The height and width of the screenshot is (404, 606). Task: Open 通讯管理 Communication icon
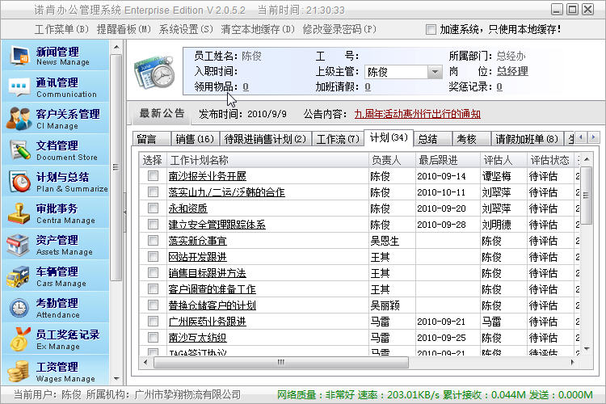(x=19, y=87)
